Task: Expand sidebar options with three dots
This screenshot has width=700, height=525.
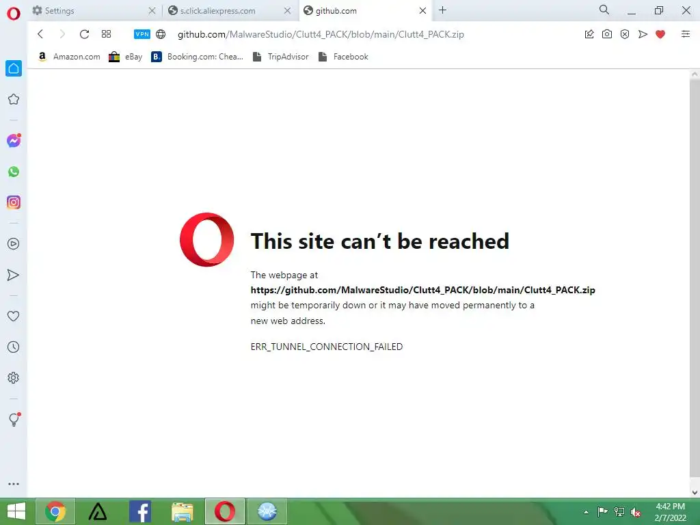Action: (14, 484)
